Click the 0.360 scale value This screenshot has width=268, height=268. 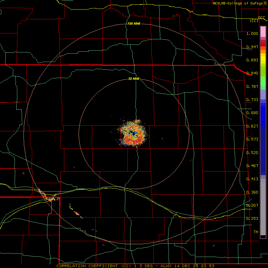tap(252, 192)
